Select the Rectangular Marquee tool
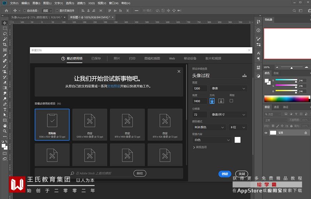Image resolution: width=311 pixels, height=199 pixels. click(x=5, y=28)
